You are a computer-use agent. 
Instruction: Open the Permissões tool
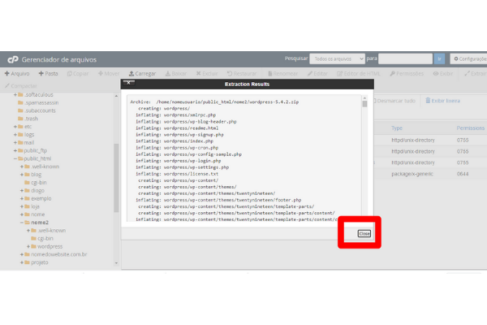tap(407, 74)
